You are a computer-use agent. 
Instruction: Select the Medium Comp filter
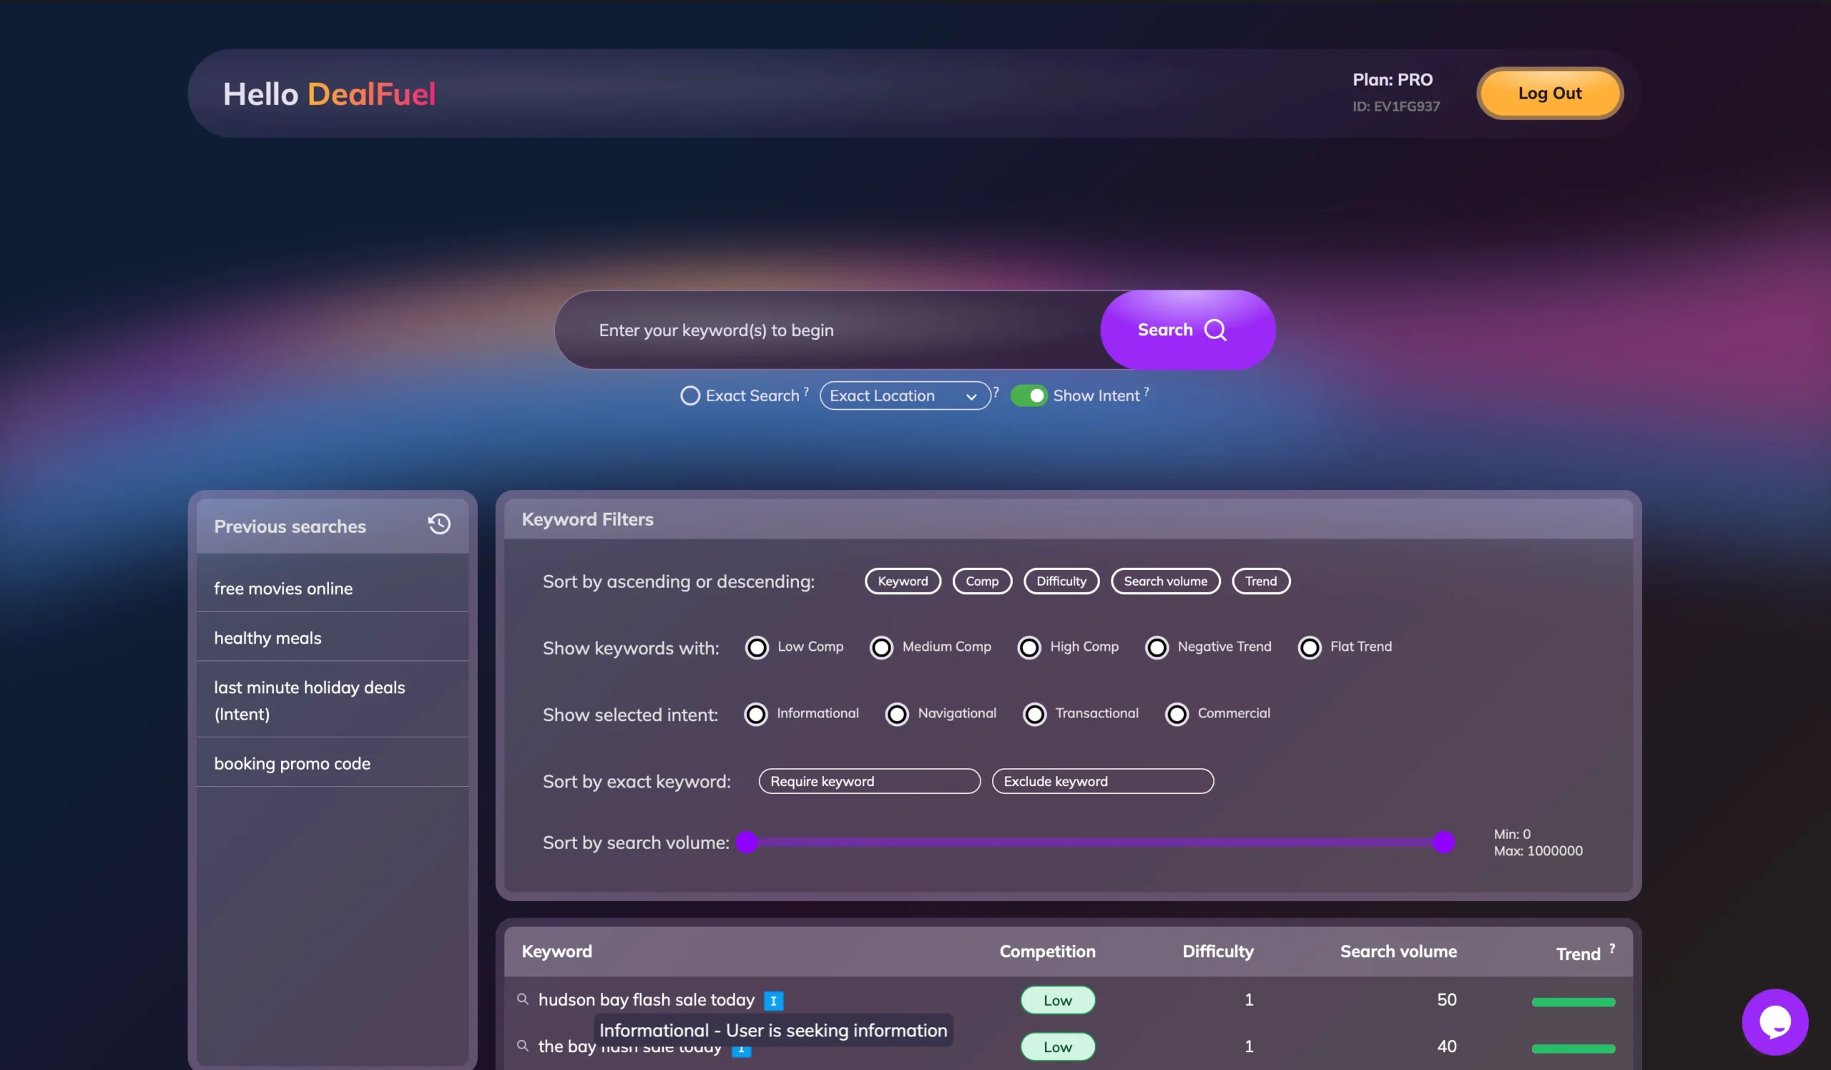point(880,647)
